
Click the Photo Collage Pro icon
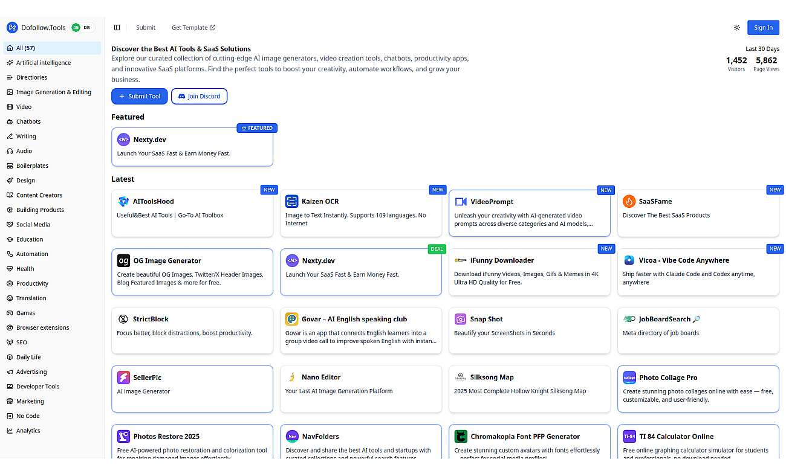[x=629, y=378]
